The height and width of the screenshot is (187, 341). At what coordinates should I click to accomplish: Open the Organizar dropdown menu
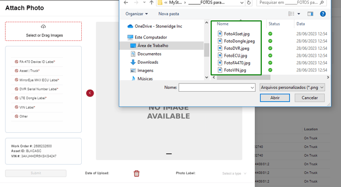137,14
